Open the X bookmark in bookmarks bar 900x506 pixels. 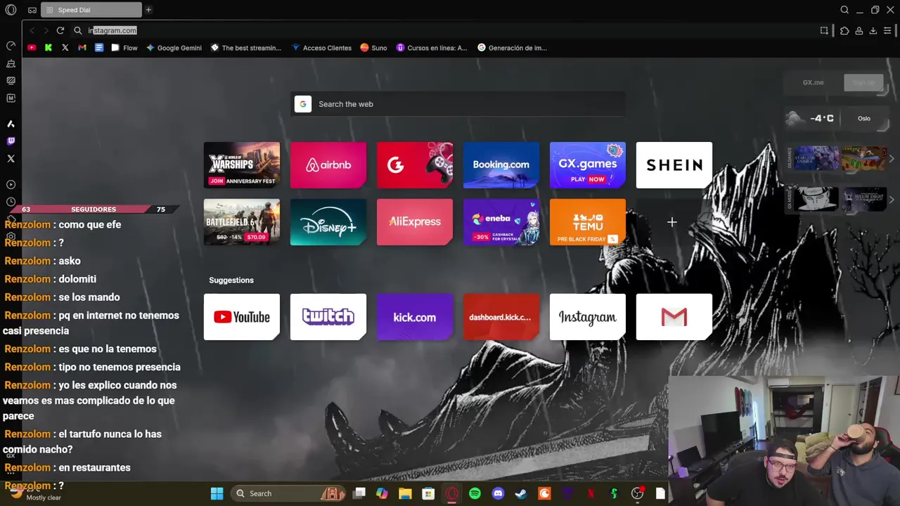point(65,48)
